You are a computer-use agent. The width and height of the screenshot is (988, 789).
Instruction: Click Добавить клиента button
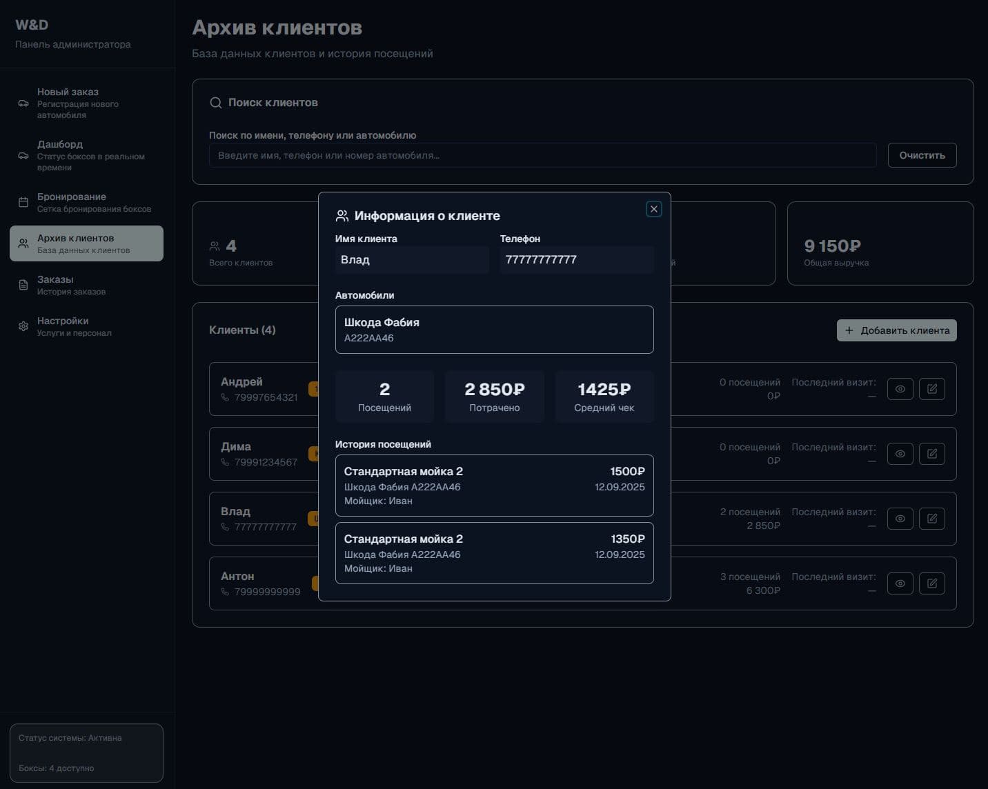pos(896,330)
